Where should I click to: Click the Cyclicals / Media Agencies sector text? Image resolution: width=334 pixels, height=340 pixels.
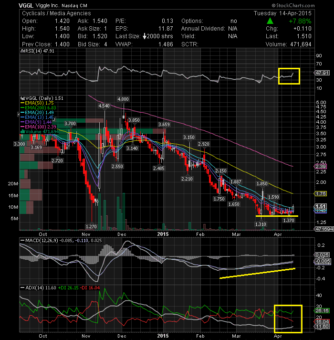(x=56, y=13)
